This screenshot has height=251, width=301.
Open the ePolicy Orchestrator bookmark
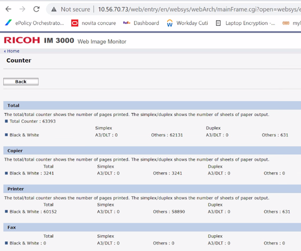tap(34, 23)
